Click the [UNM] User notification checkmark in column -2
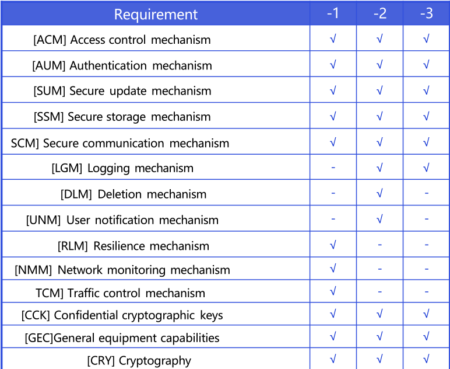Image resolution: width=450 pixels, height=369 pixels. pos(379,220)
